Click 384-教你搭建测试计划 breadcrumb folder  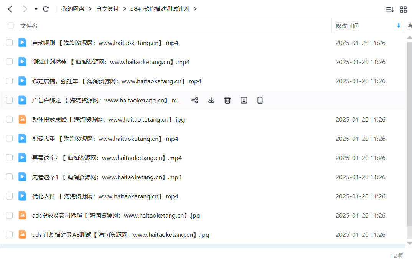click(x=160, y=9)
